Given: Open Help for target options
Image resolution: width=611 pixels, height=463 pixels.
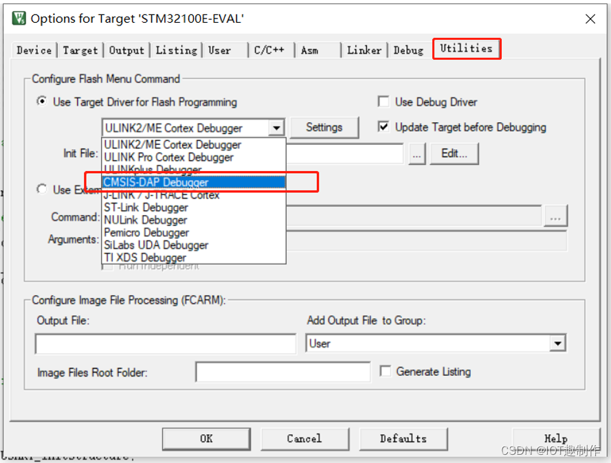Looking at the screenshot, I should pyautogui.click(x=556, y=439).
